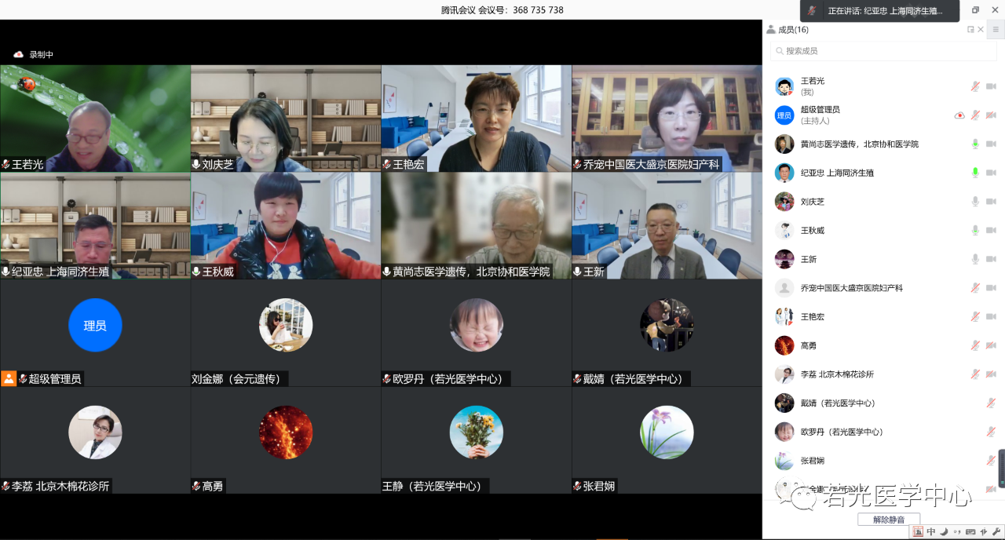Click the green microphone icon for 纪亚忠

[x=975, y=173]
